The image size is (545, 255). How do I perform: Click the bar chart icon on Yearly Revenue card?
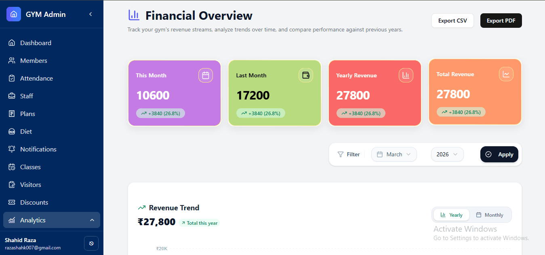406,75
